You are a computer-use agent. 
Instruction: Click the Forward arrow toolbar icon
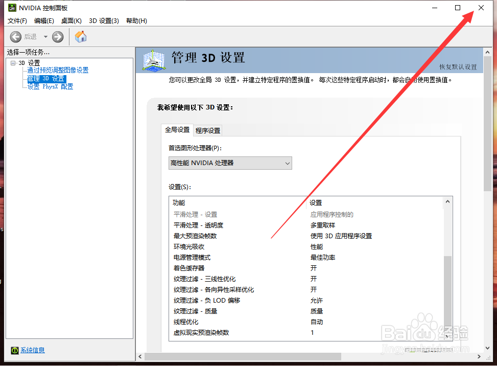coord(58,37)
